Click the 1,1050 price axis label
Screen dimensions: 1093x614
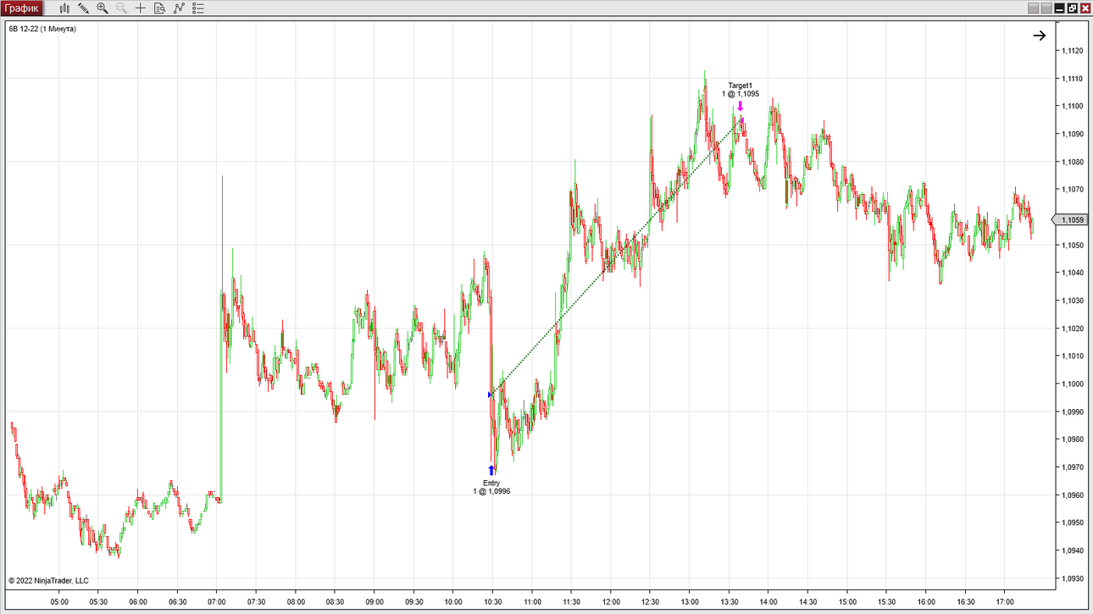pos(1072,245)
